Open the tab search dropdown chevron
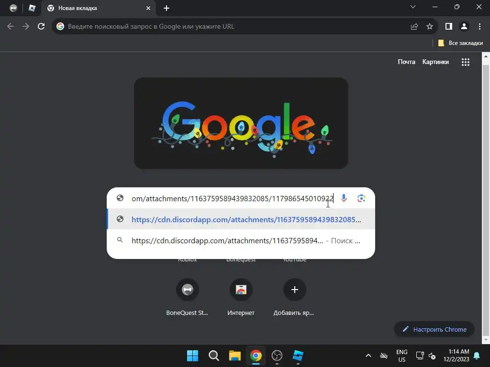Viewport: 490px width, 367px height. point(413,7)
